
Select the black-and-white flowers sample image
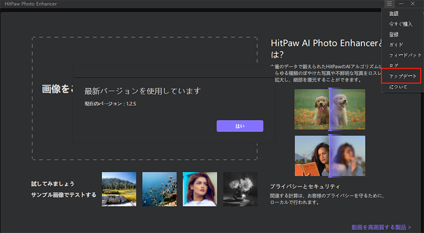tap(241, 189)
